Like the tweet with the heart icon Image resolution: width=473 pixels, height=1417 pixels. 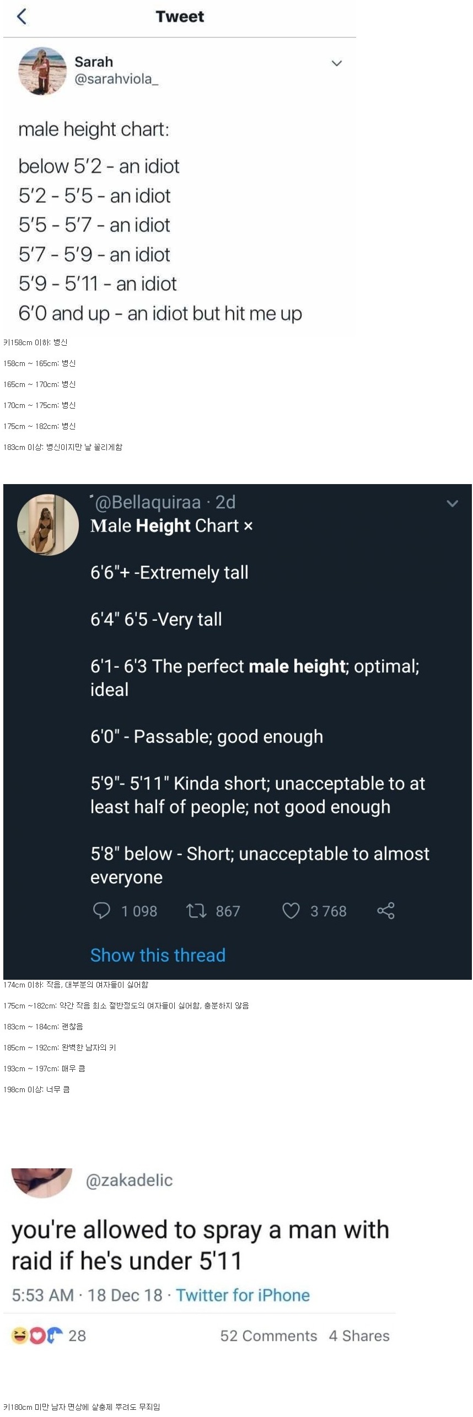point(291,910)
